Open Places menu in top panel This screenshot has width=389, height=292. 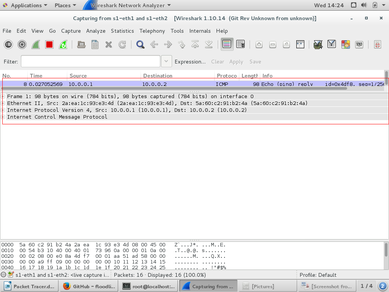click(65, 5)
